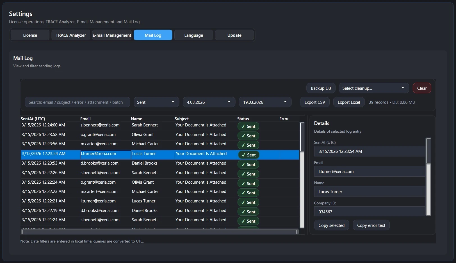
Task: Switch to the TRACE Analyzer tab
Action: pos(71,35)
